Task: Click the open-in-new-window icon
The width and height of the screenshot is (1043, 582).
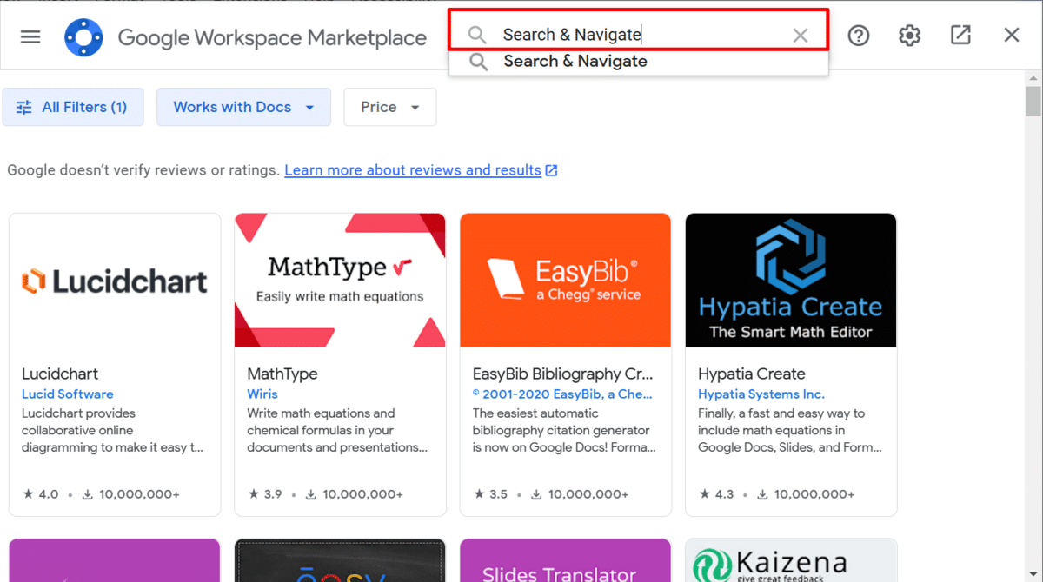Action: [960, 36]
